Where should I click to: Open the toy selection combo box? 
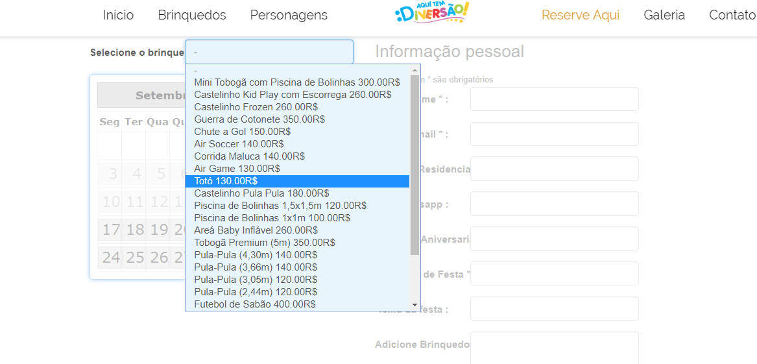[x=269, y=51]
